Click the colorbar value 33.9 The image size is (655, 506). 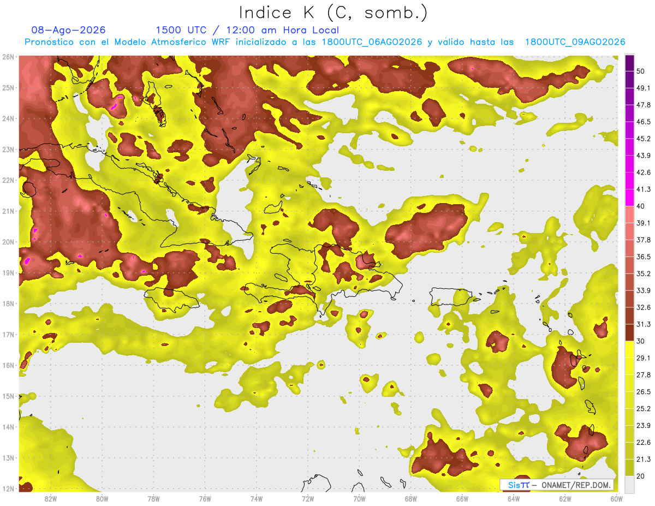(x=643, y=290)
